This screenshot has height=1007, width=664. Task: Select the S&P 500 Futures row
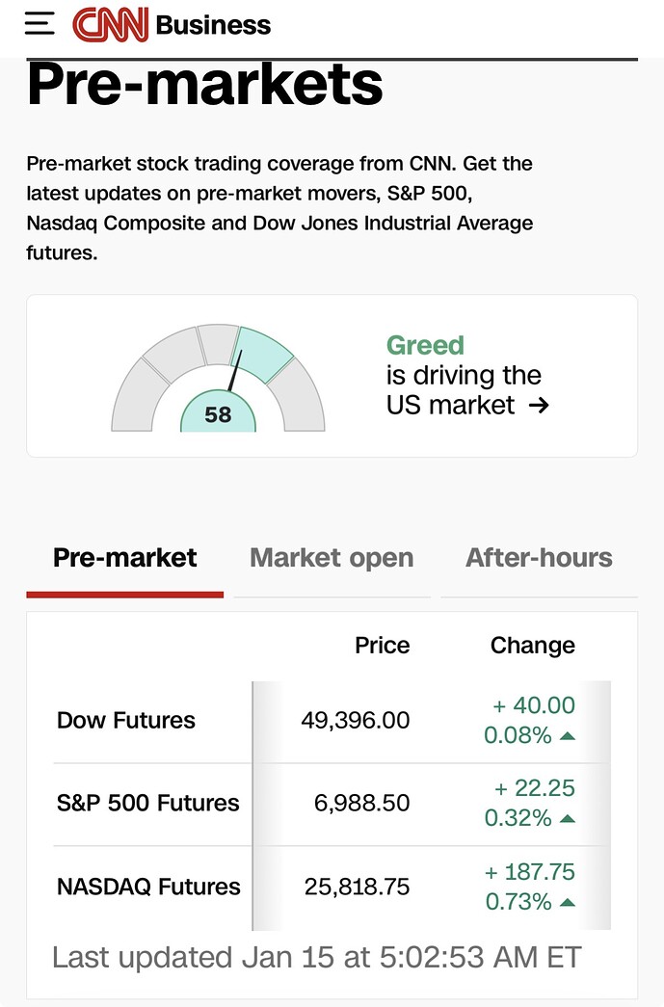pos(148,804)
